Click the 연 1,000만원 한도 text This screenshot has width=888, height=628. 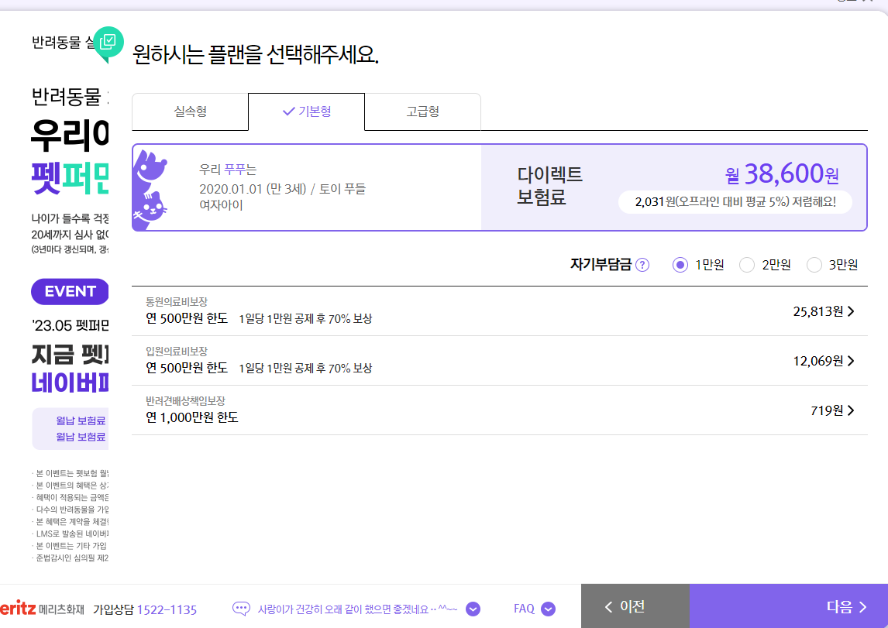click(x=192, y=417)
